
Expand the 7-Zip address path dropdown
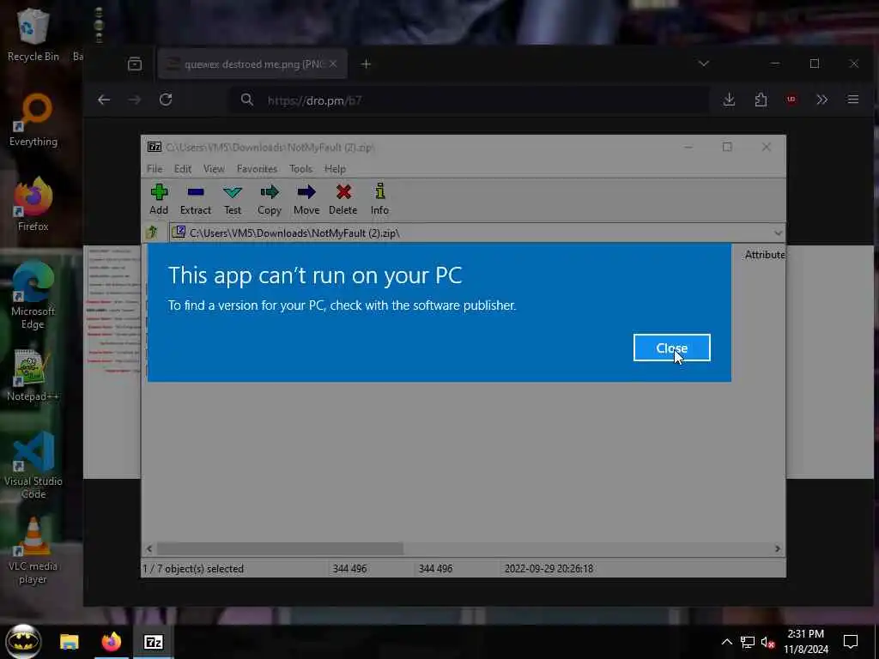coord(778,233)
